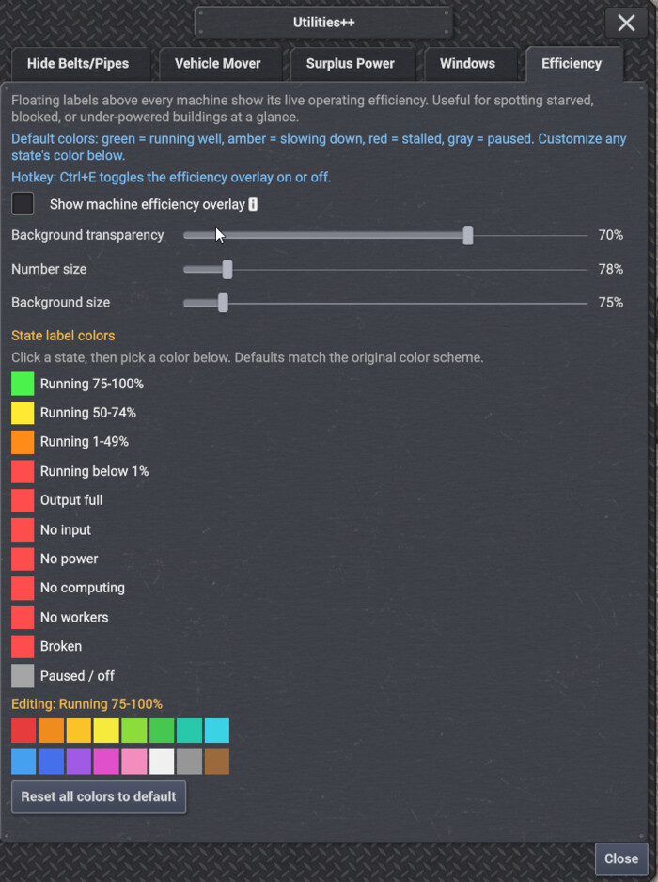Screen dimensions: 658x882
Task: Click the Number size slider handle
Action: 227,270
